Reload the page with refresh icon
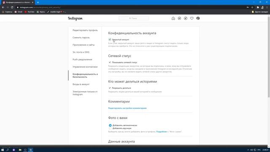The height and width of the screenshot is (152, 270). (x=12, y=8)
